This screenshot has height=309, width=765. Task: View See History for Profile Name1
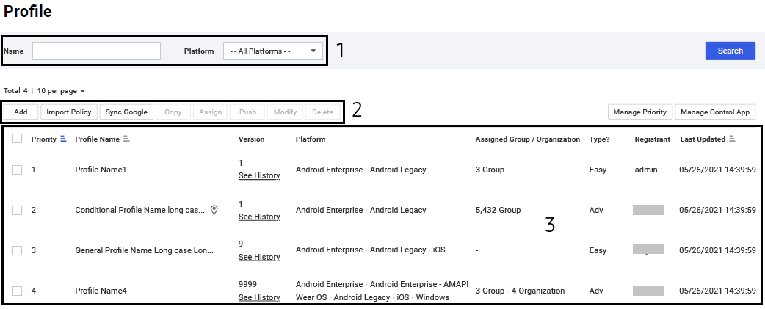(x=259, y=175)
